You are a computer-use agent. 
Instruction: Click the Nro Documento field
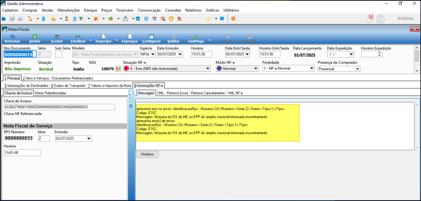pos(20,54)
